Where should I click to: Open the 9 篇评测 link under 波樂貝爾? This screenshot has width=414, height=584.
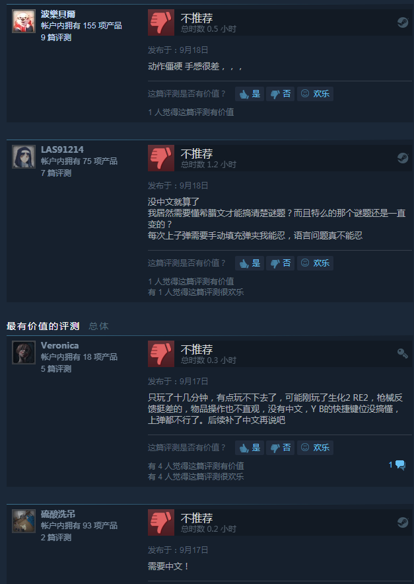coord(56,38)
